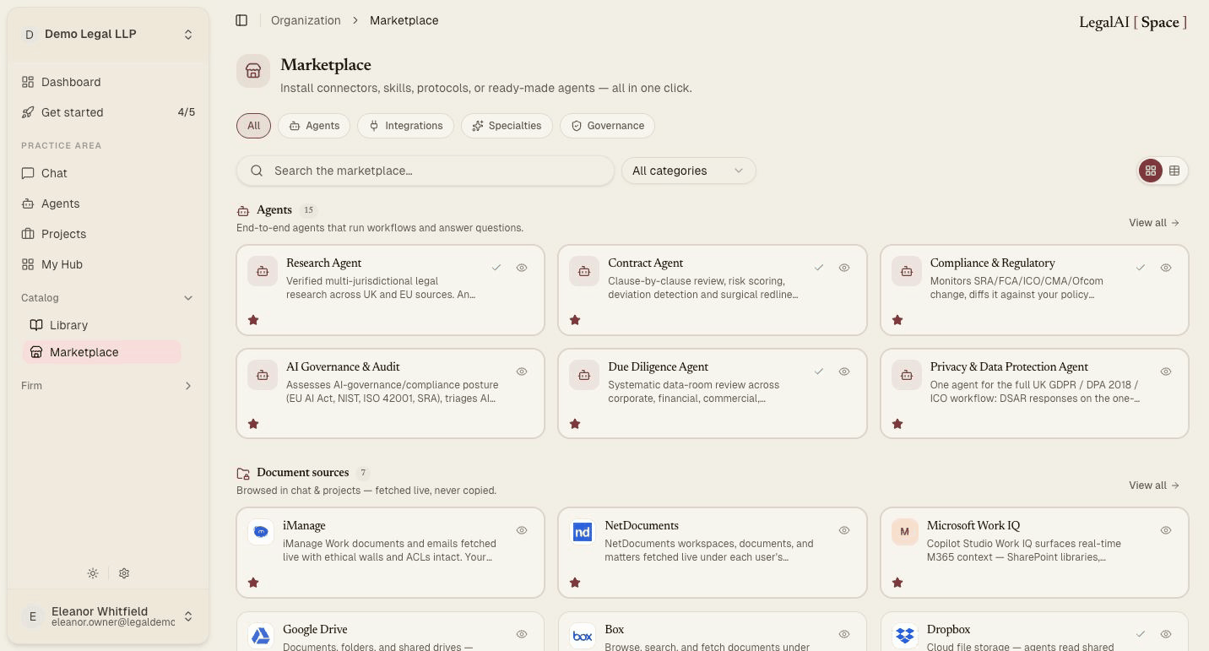1209x651 pixels.
Task: Click Compliance & Regulatory robot icon
Action: 907,272
